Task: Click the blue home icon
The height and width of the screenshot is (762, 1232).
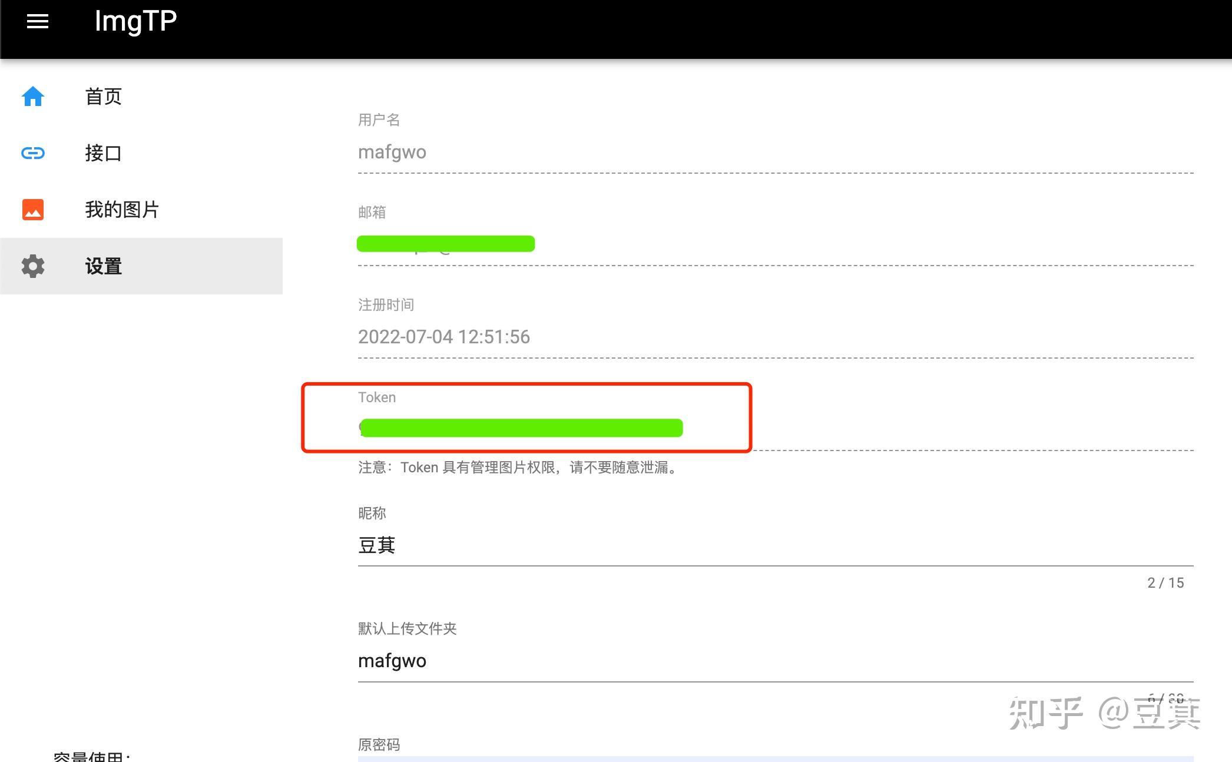Action: point(33,97)
